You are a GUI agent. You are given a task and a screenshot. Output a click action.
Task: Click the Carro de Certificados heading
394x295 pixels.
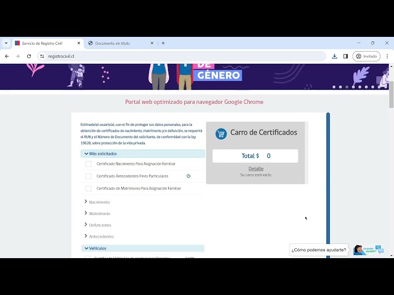(x=263, y=133)
